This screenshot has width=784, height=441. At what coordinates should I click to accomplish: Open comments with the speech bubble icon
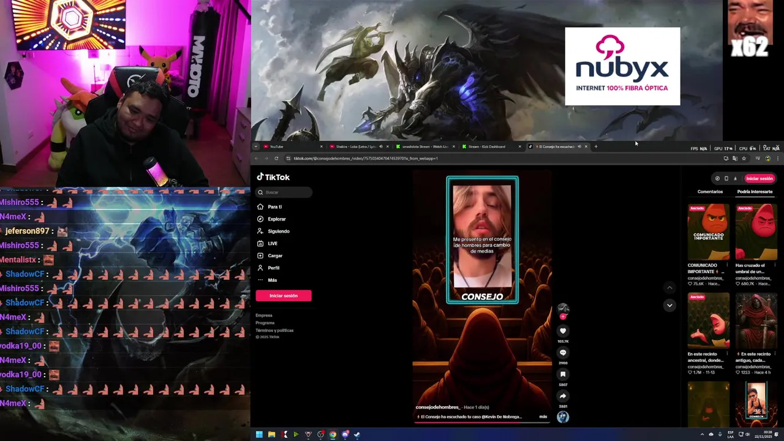point(563,353)
